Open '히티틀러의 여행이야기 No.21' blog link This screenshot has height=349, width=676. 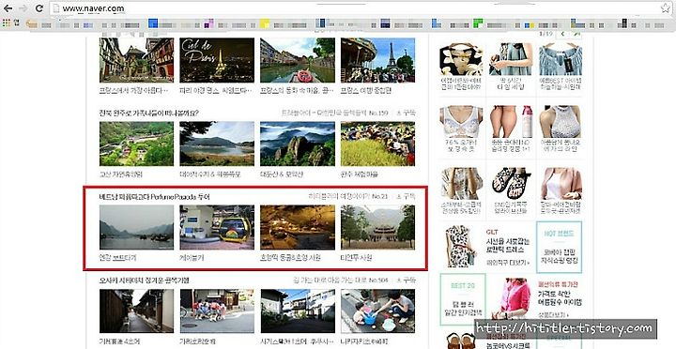click(348, 196)
